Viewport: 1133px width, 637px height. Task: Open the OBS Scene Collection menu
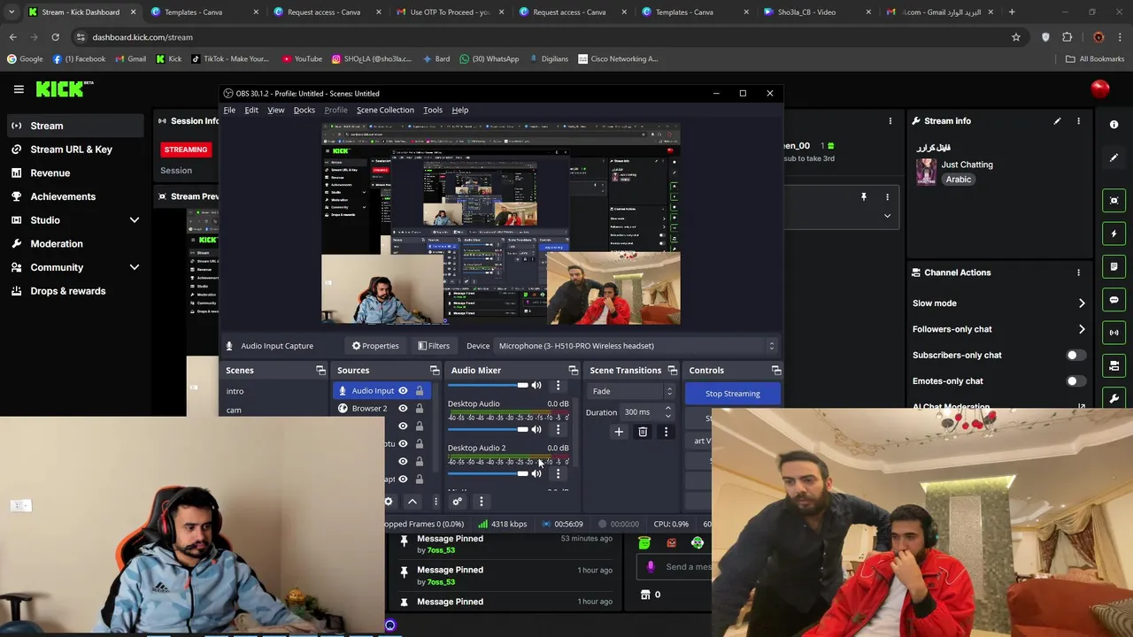(x=385, y=110)
